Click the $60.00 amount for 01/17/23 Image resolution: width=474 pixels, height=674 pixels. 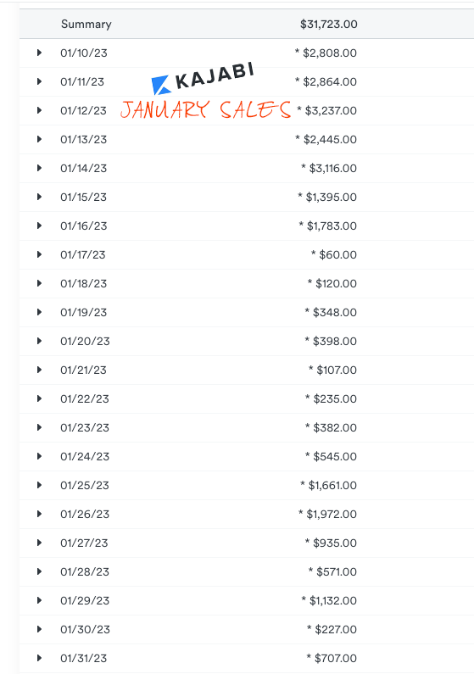(337, 254)
